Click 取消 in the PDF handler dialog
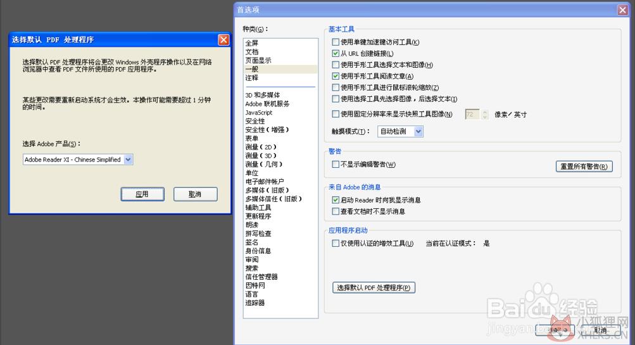The width and height of the screenshot is (635, 345). pyautogui.click(x=195, y=194)
